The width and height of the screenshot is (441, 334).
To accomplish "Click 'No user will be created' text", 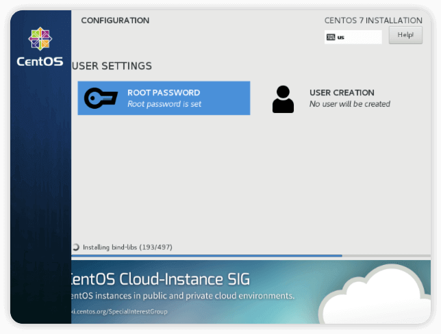I will [350, 104].
